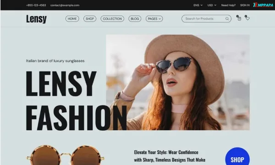Open the USD currency dropdown
Image resolution: width=275 pixels, height=165 pixels.
tap(212, 5)
